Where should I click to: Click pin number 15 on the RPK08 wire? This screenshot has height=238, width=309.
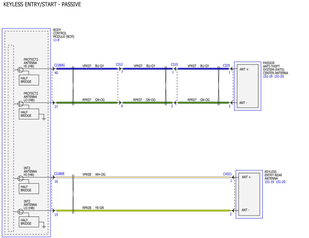click(x=56, y=215)
